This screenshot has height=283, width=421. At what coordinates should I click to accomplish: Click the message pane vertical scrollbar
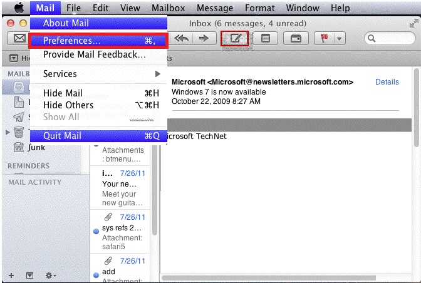(416, 107)
